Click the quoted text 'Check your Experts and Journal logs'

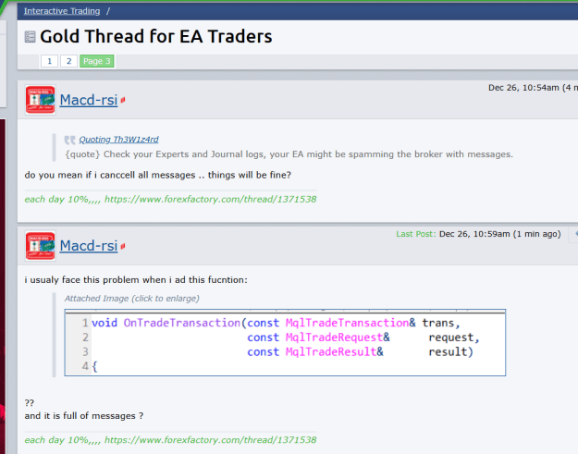click(x=184, y=154)
